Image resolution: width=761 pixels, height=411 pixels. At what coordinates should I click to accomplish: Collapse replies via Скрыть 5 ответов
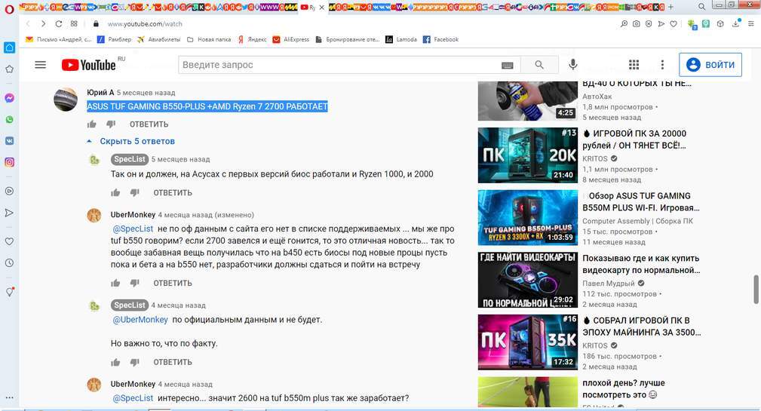click(130, 141)
